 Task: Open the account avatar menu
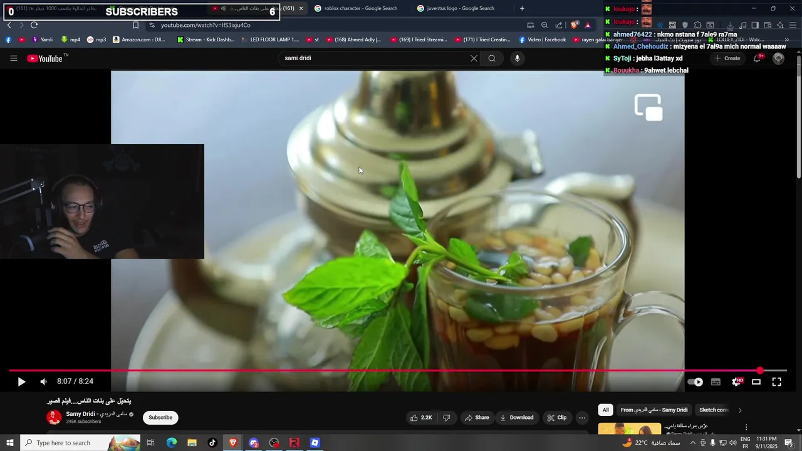tap(778, 58)
